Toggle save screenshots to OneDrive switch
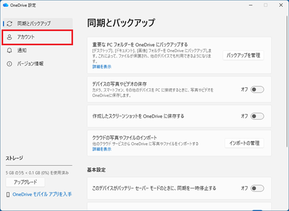 tap(257, 116)
